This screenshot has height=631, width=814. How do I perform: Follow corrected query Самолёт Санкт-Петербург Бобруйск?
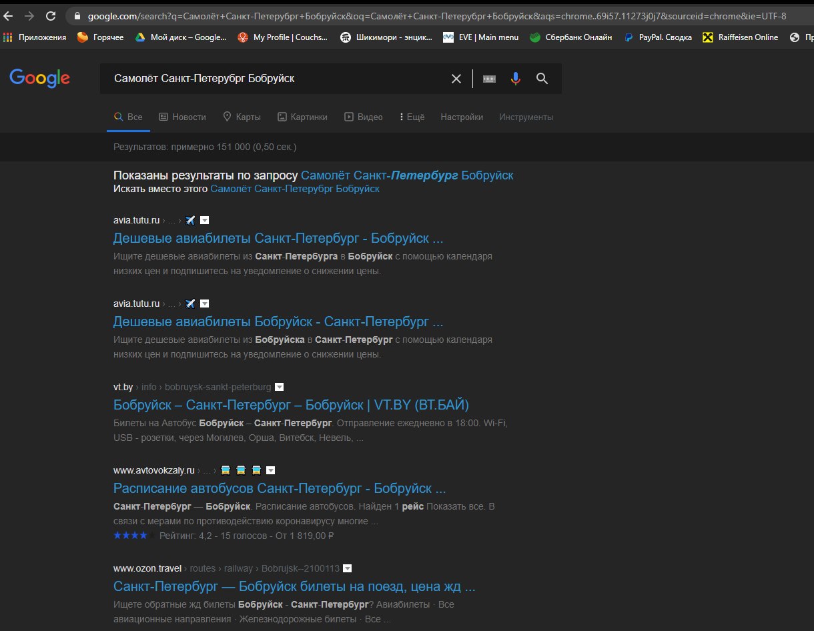pos(407,175)
